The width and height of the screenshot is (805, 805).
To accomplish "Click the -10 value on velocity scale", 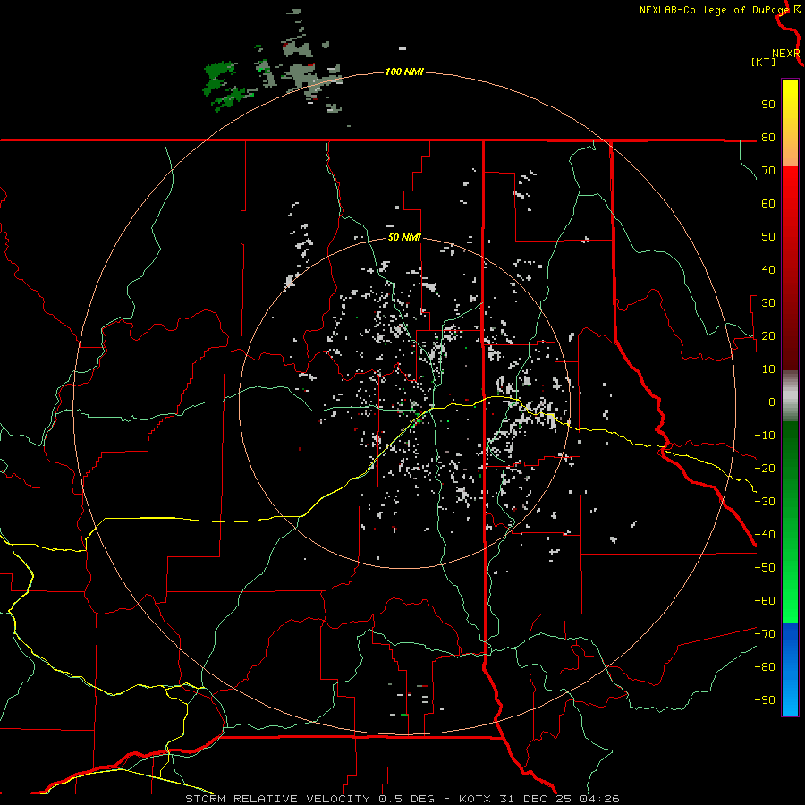I will [765, 436].
